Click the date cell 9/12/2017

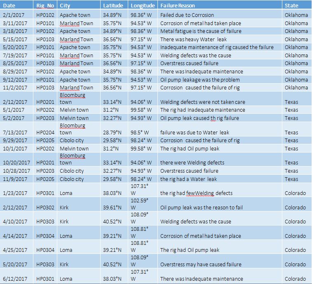click(x=16, y=80)
